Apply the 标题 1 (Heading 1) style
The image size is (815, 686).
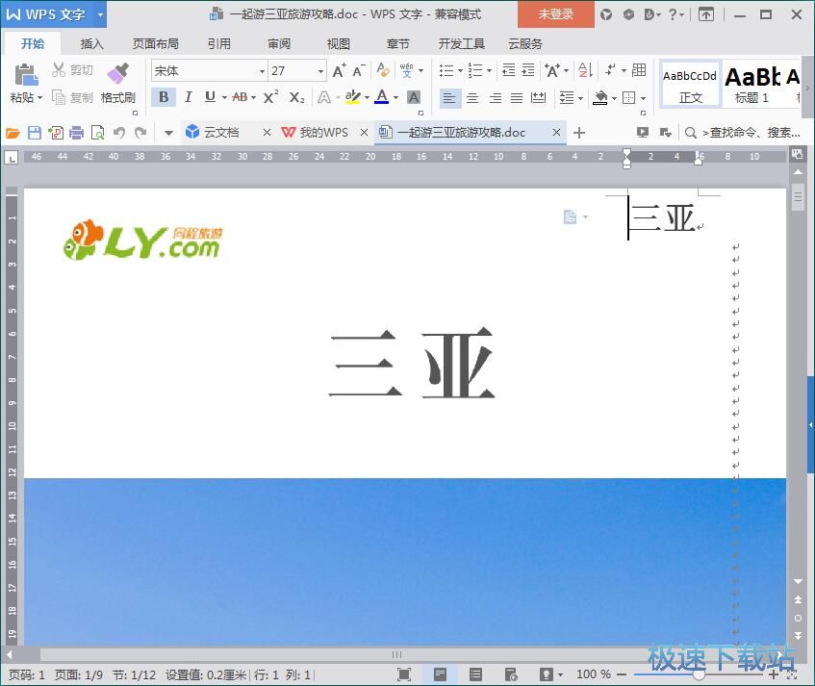(752, 85)
